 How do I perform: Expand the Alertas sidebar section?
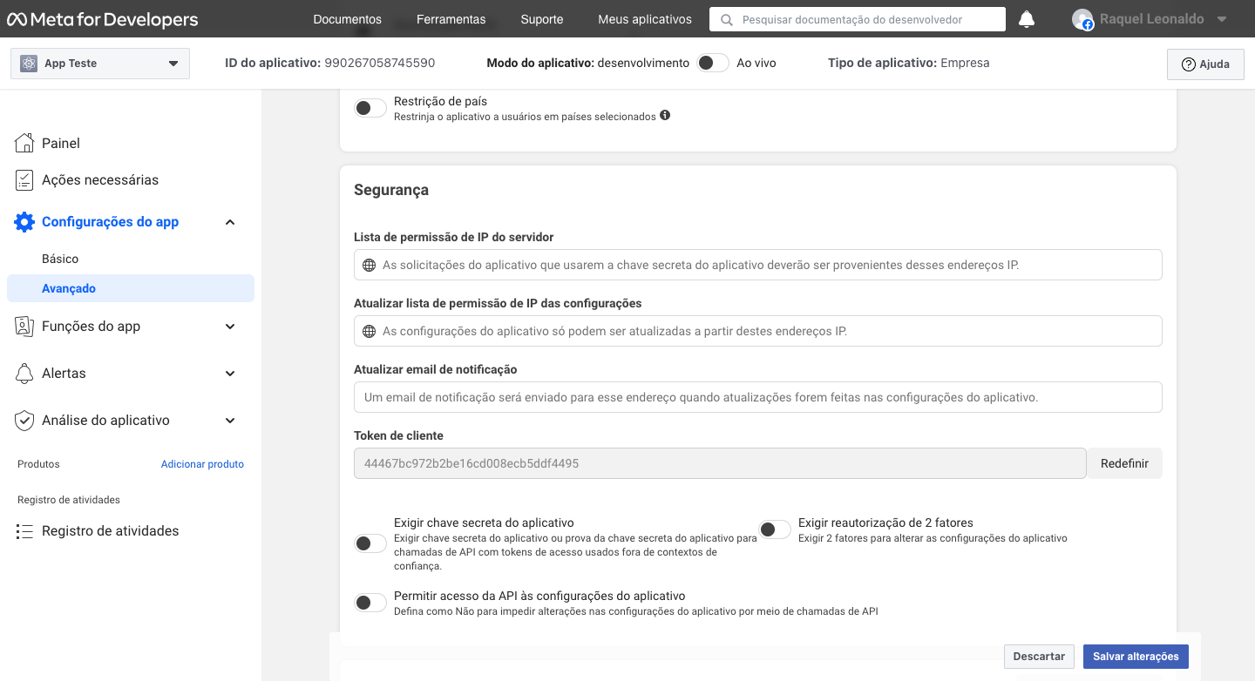(x=229, y=373)
